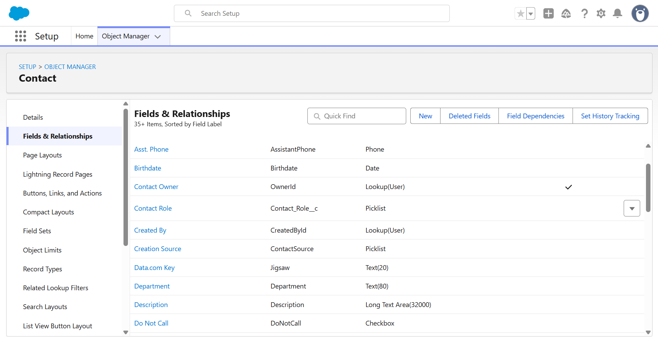Click the AssistantPhone API name

coord(293,149)
